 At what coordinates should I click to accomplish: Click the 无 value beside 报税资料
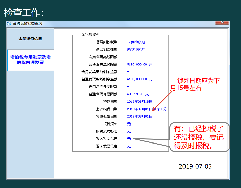[x=129, y=124]
